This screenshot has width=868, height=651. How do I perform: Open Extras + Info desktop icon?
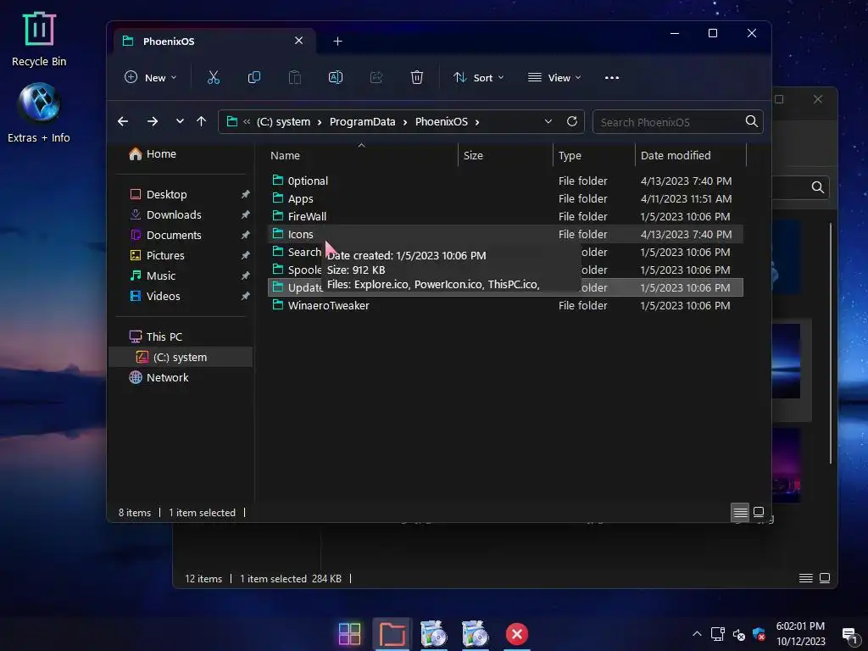(x=39, y=113)
